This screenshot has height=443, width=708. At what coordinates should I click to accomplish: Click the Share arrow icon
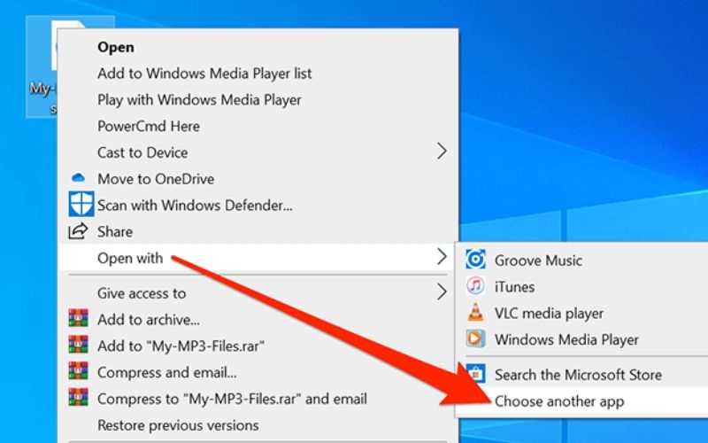[x=78, y=231]
